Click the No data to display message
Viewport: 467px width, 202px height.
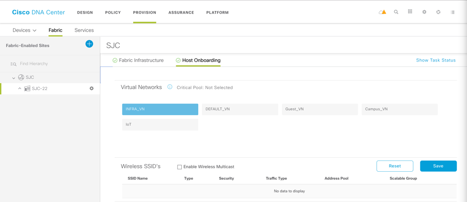click(x=289, y=191)
